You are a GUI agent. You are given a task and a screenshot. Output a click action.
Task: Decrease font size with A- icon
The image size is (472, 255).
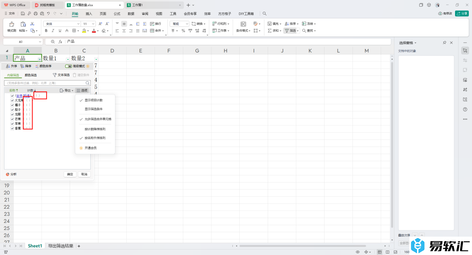[107, 24]
